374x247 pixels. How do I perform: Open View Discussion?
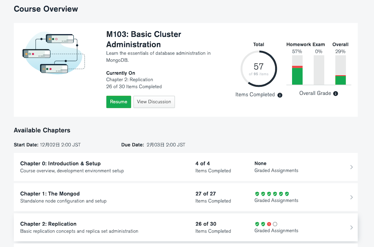pyautogui.click(x=154, y=102)
